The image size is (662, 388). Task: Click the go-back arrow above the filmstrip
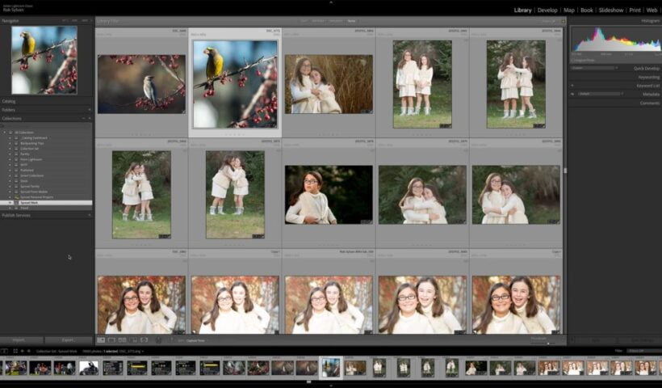[23, 351]
